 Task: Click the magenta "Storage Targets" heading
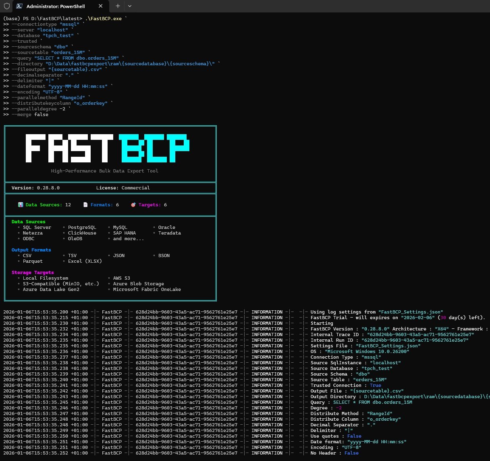coord(33,272)
